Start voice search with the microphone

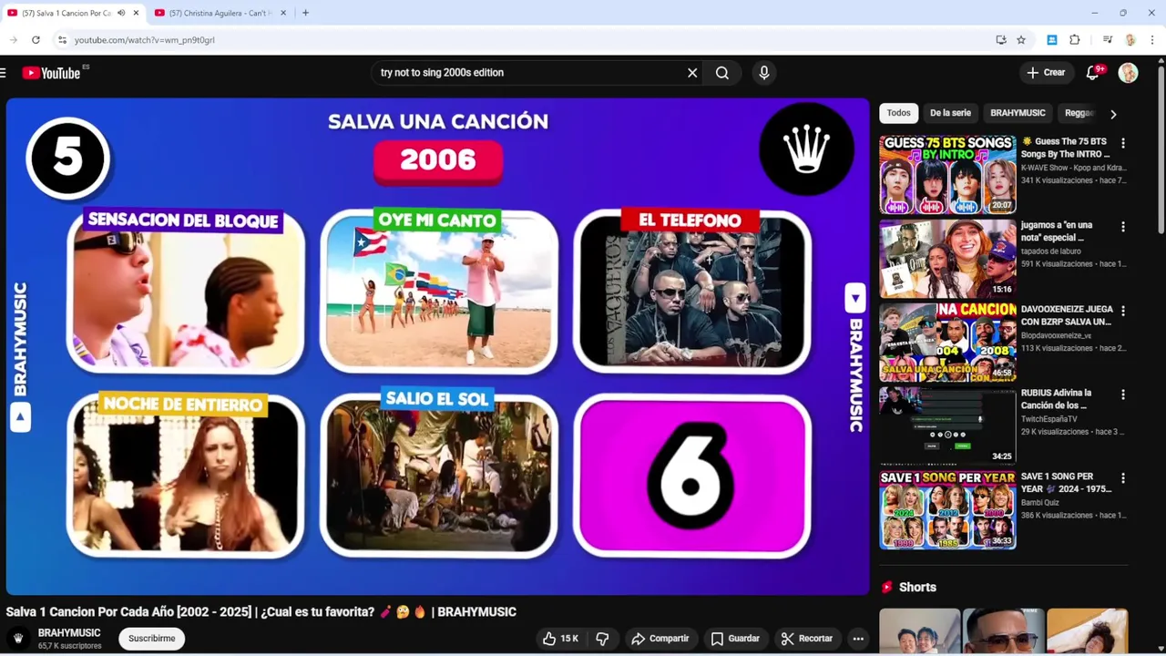pyautogui.click(x=764, y=73)
